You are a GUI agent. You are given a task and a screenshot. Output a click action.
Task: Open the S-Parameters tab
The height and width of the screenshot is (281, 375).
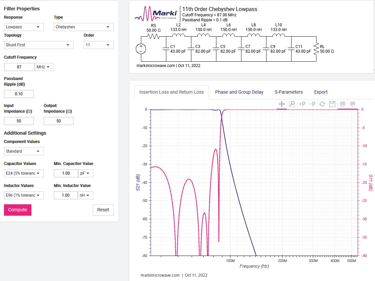pyautogui.click(x=289, y=92)
